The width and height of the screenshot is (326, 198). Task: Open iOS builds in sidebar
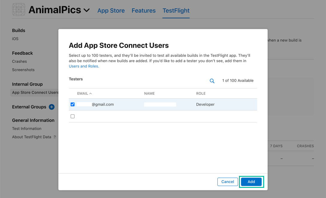(x=15, y=39)
